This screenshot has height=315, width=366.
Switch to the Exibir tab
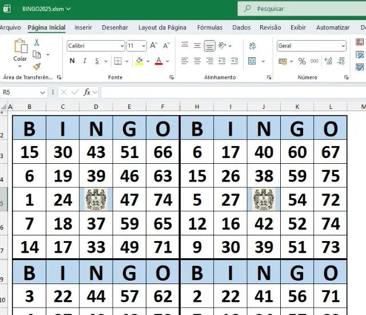tap(299, 27)
